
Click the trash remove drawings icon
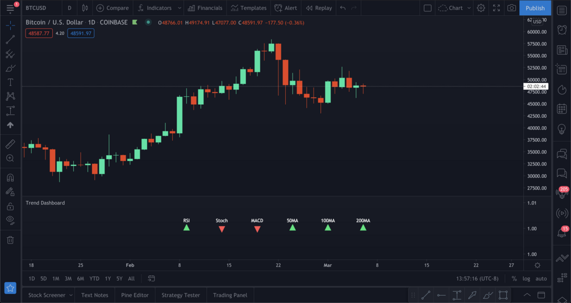pyautogui.click(x=10, y=240)
